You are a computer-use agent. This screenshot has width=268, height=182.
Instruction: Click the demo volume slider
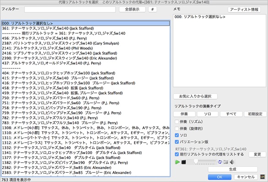click(202, 162)
